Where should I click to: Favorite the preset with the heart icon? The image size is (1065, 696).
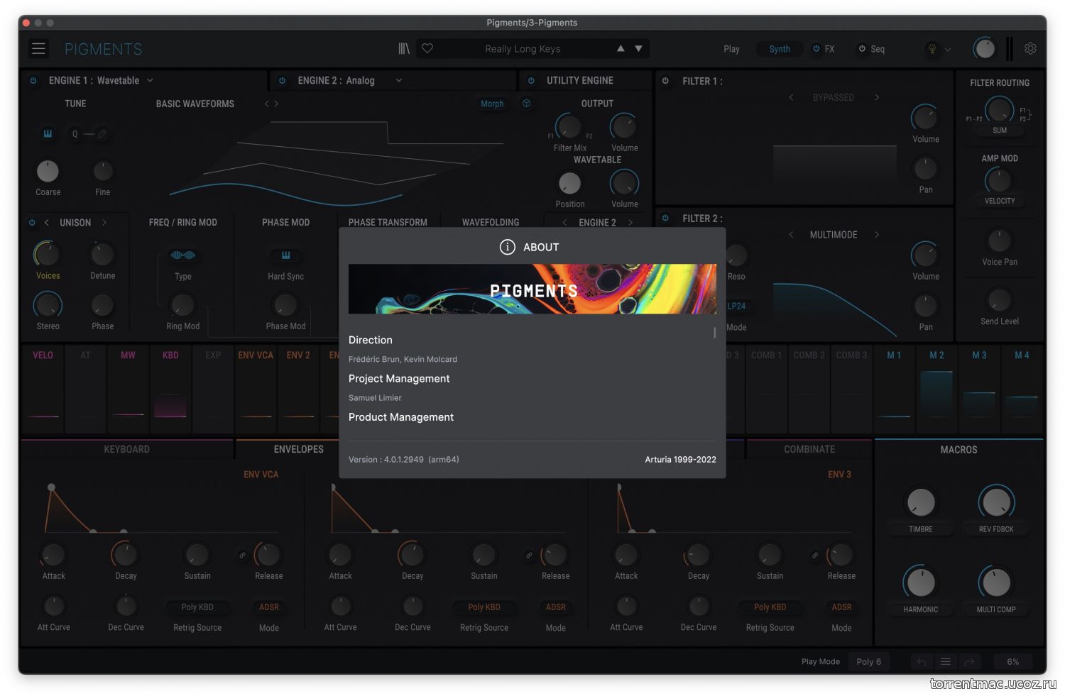tap(427, 49)
